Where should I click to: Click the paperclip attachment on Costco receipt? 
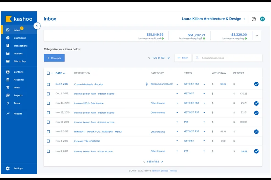point(147,84)
